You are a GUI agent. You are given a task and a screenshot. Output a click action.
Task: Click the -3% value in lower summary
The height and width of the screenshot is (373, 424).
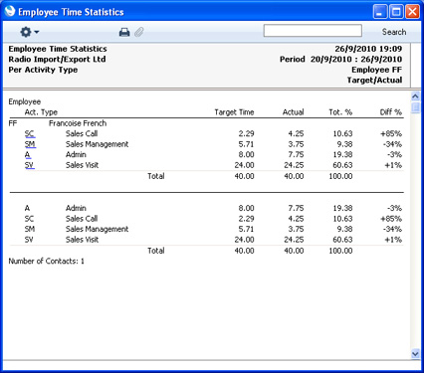coord(394,208)
